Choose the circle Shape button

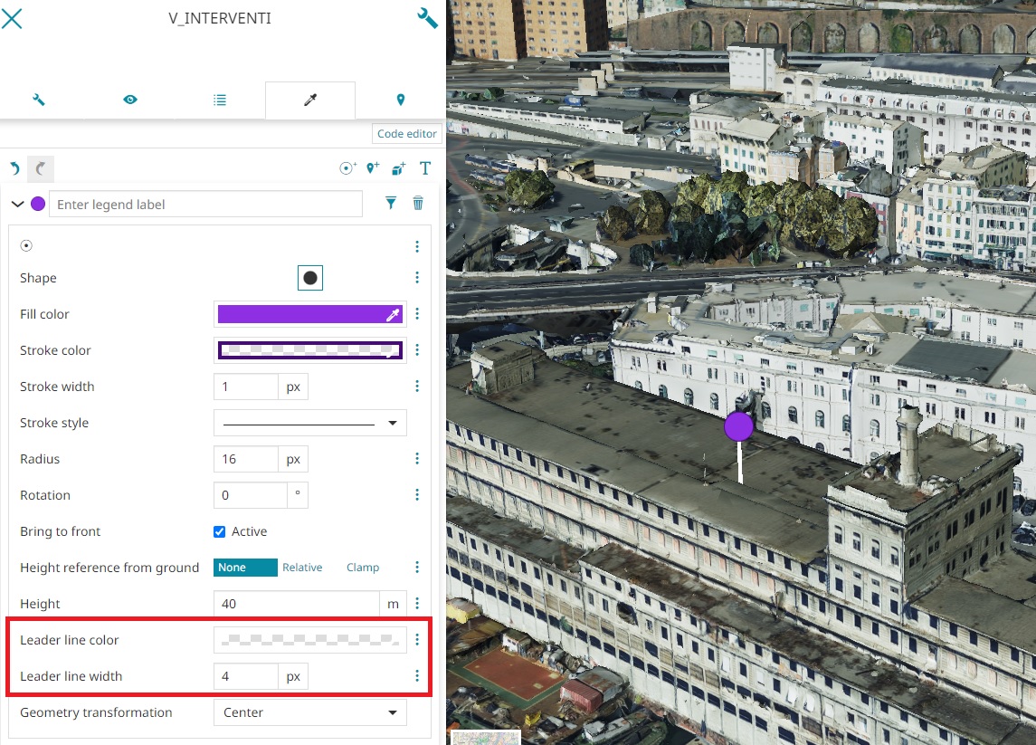click(310, 278)
